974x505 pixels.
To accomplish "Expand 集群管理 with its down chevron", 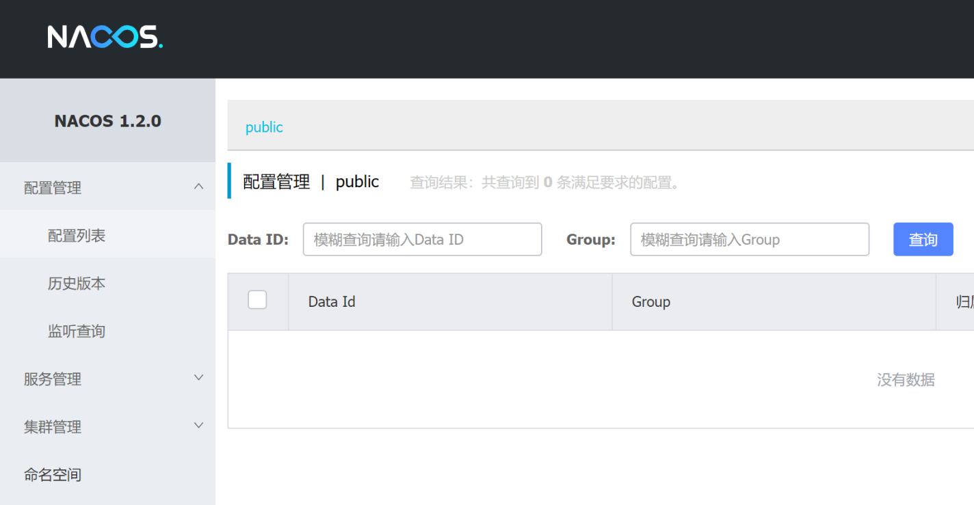I will point(198,426).
